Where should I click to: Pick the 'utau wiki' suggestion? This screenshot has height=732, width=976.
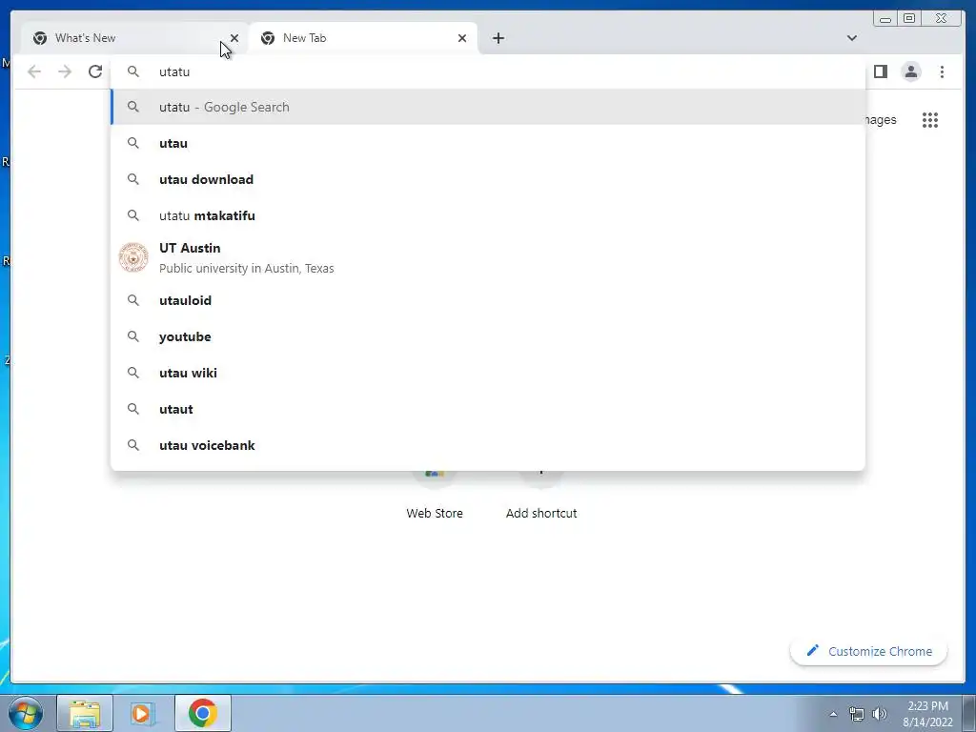point(487,373)
